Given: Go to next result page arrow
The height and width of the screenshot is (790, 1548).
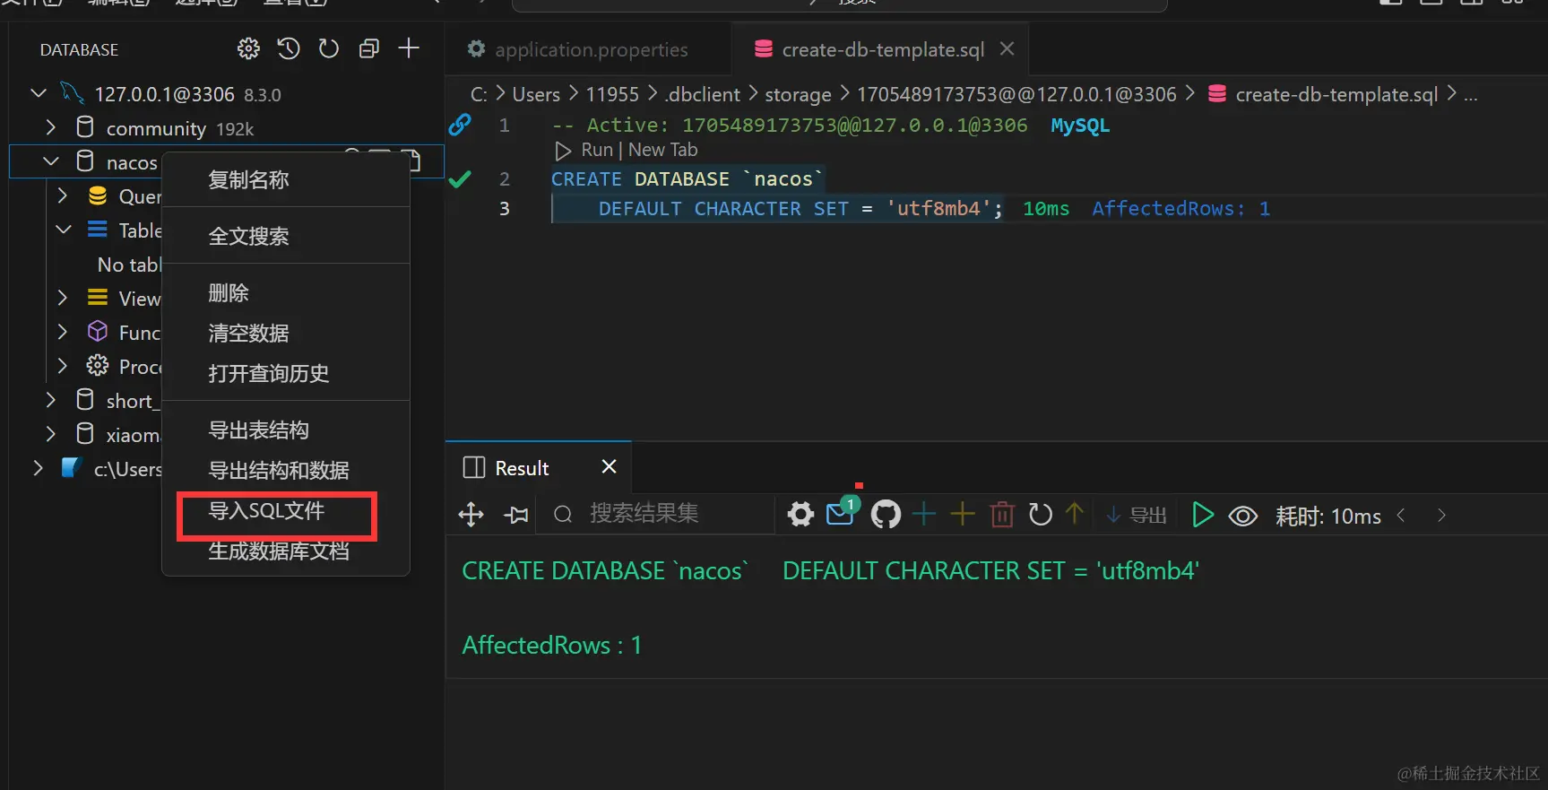Looking at the screenshot, I should 1441,515.
